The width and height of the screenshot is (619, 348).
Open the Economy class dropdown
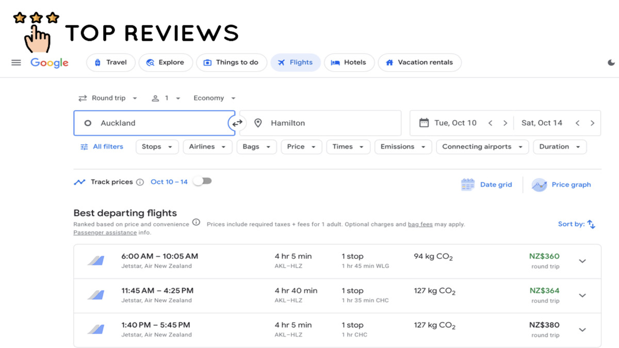point(214,98)
